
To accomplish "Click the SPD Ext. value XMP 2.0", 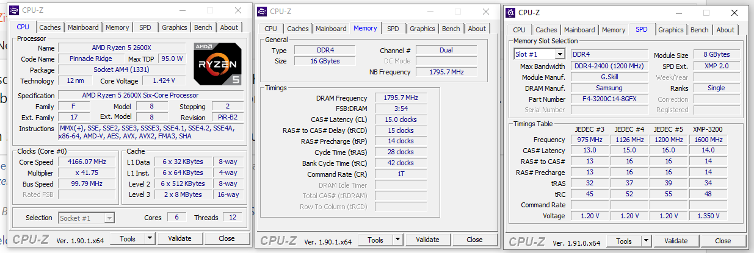I will tap(716, 66).
